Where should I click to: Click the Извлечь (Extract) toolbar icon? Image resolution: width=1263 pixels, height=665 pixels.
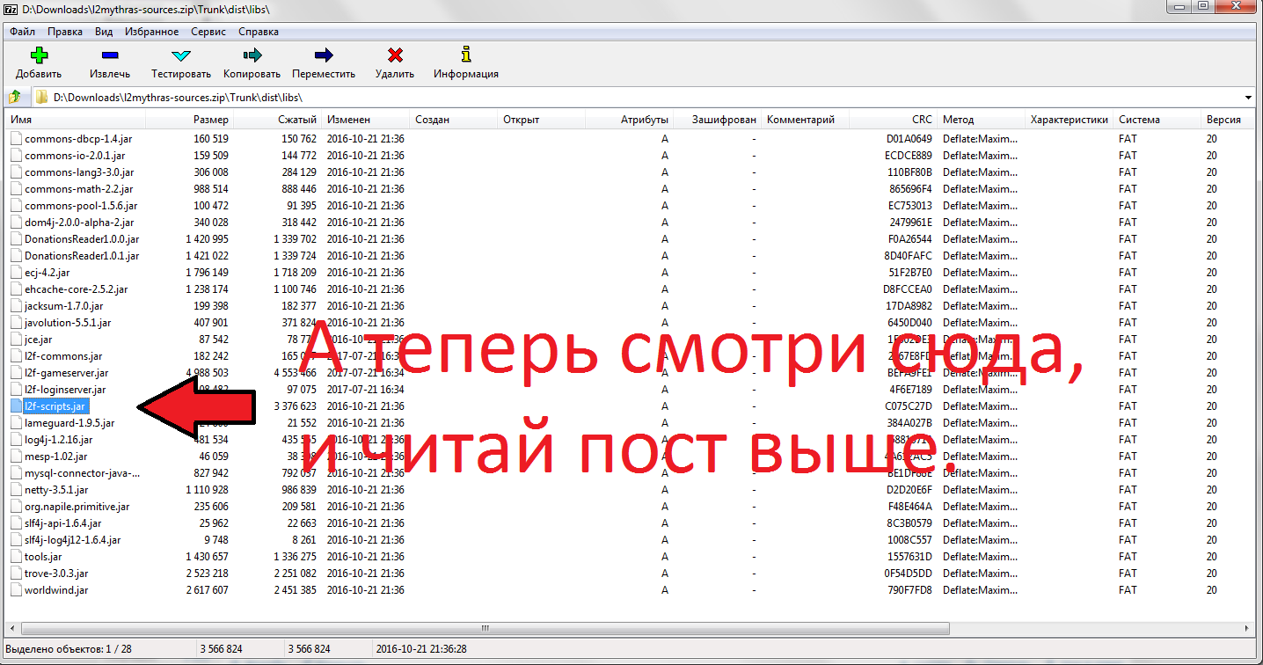110,55
